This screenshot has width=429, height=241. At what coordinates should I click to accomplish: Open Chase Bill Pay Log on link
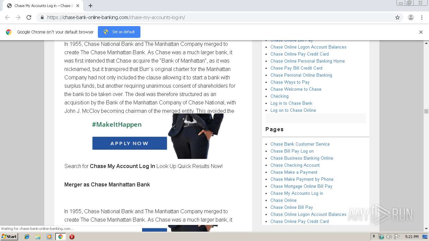point(292,151)
